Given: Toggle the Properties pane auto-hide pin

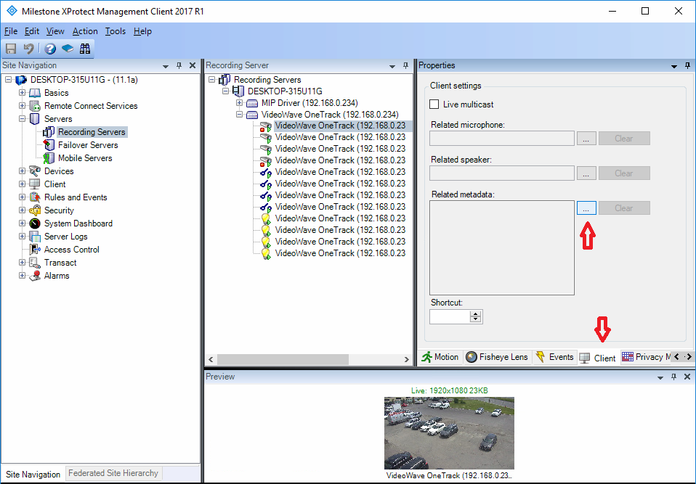Looking at the screenshot, I should pyautogui.click(x=687, y=65).
